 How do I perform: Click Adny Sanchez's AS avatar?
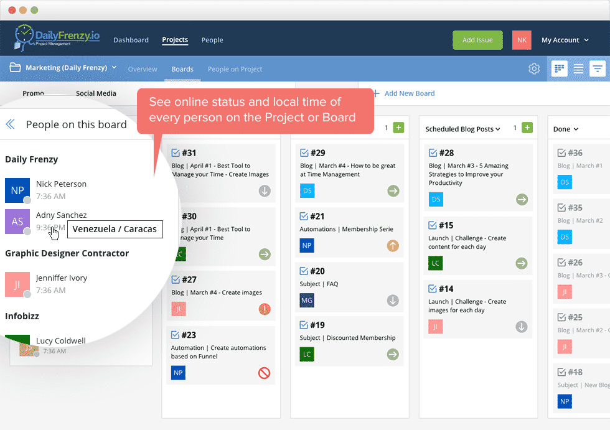point(17,222)
